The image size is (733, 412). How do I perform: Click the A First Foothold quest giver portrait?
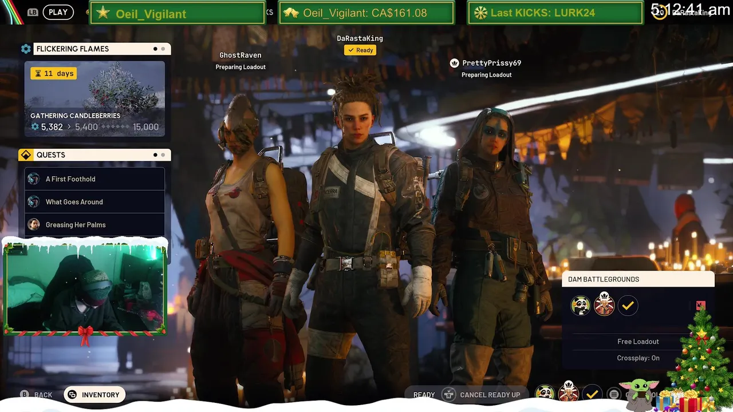click(x=34, y=179)
